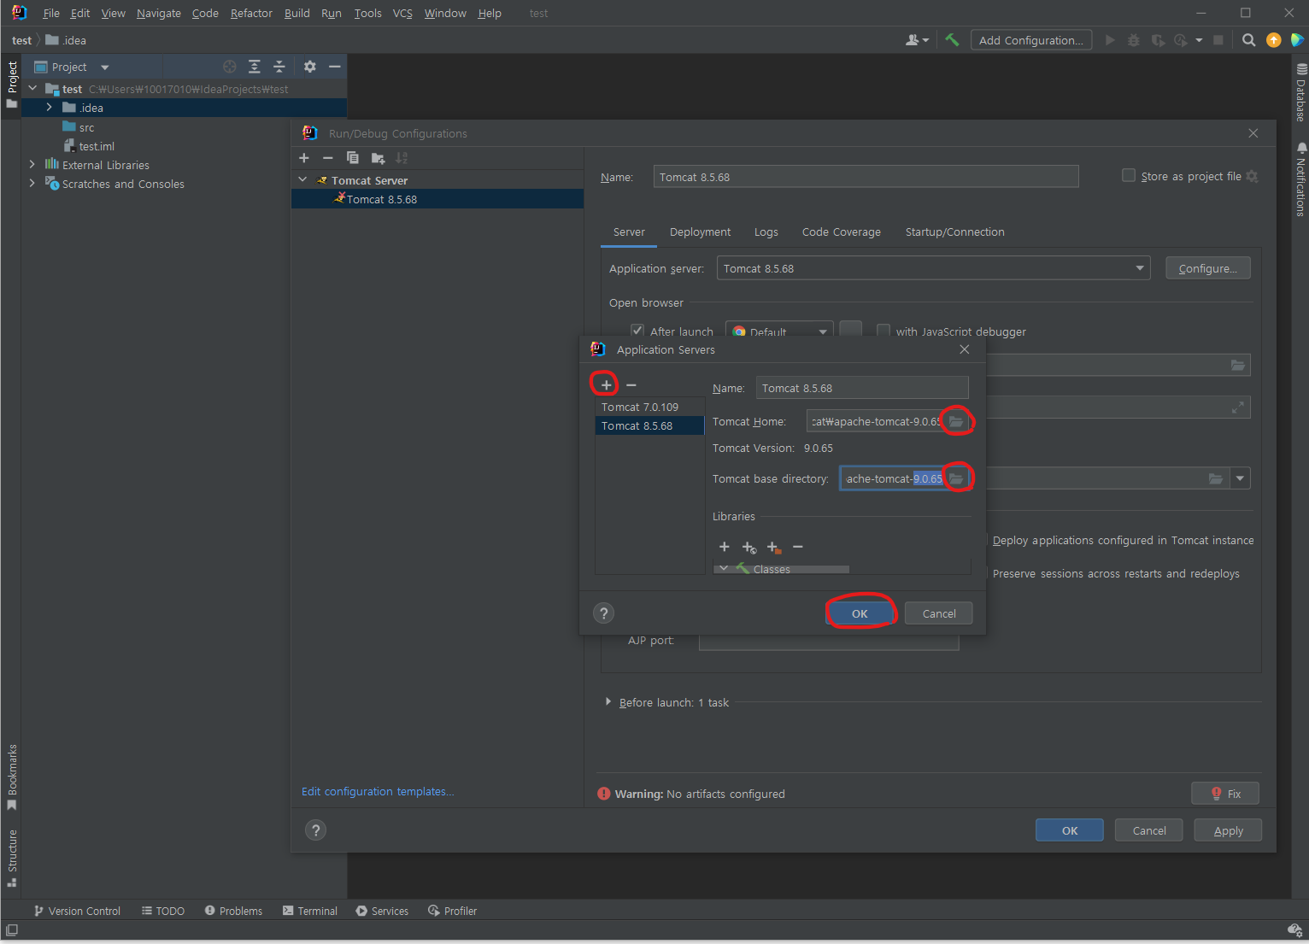
Task: Click Configure... button
Action: [1208, 268]
